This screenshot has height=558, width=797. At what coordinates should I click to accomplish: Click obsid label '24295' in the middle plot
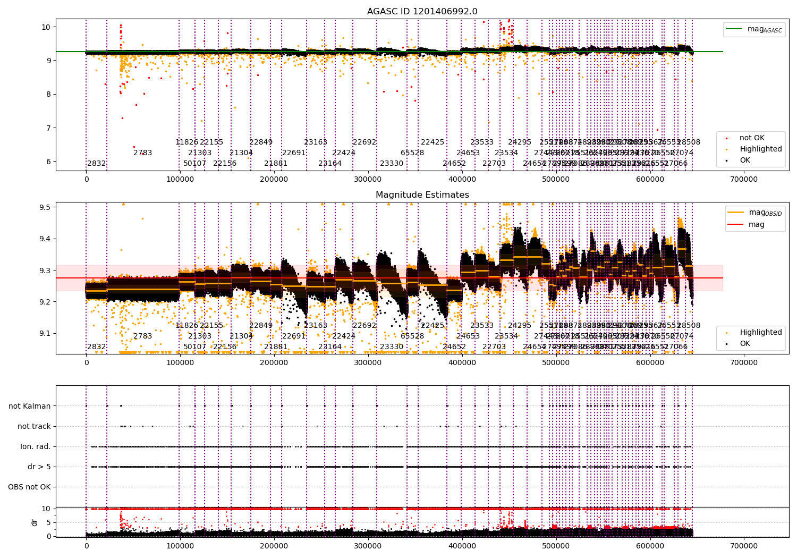pyautogui.click(x=520, y=325)
